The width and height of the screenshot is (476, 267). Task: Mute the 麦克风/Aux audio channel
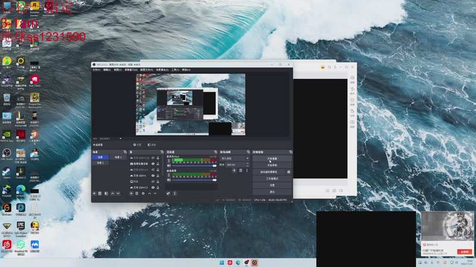169,166
